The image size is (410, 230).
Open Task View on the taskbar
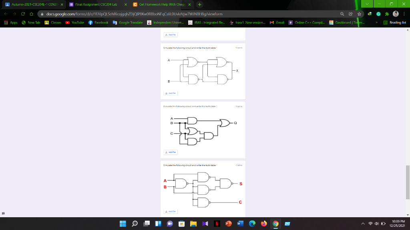tap(147, 224)
